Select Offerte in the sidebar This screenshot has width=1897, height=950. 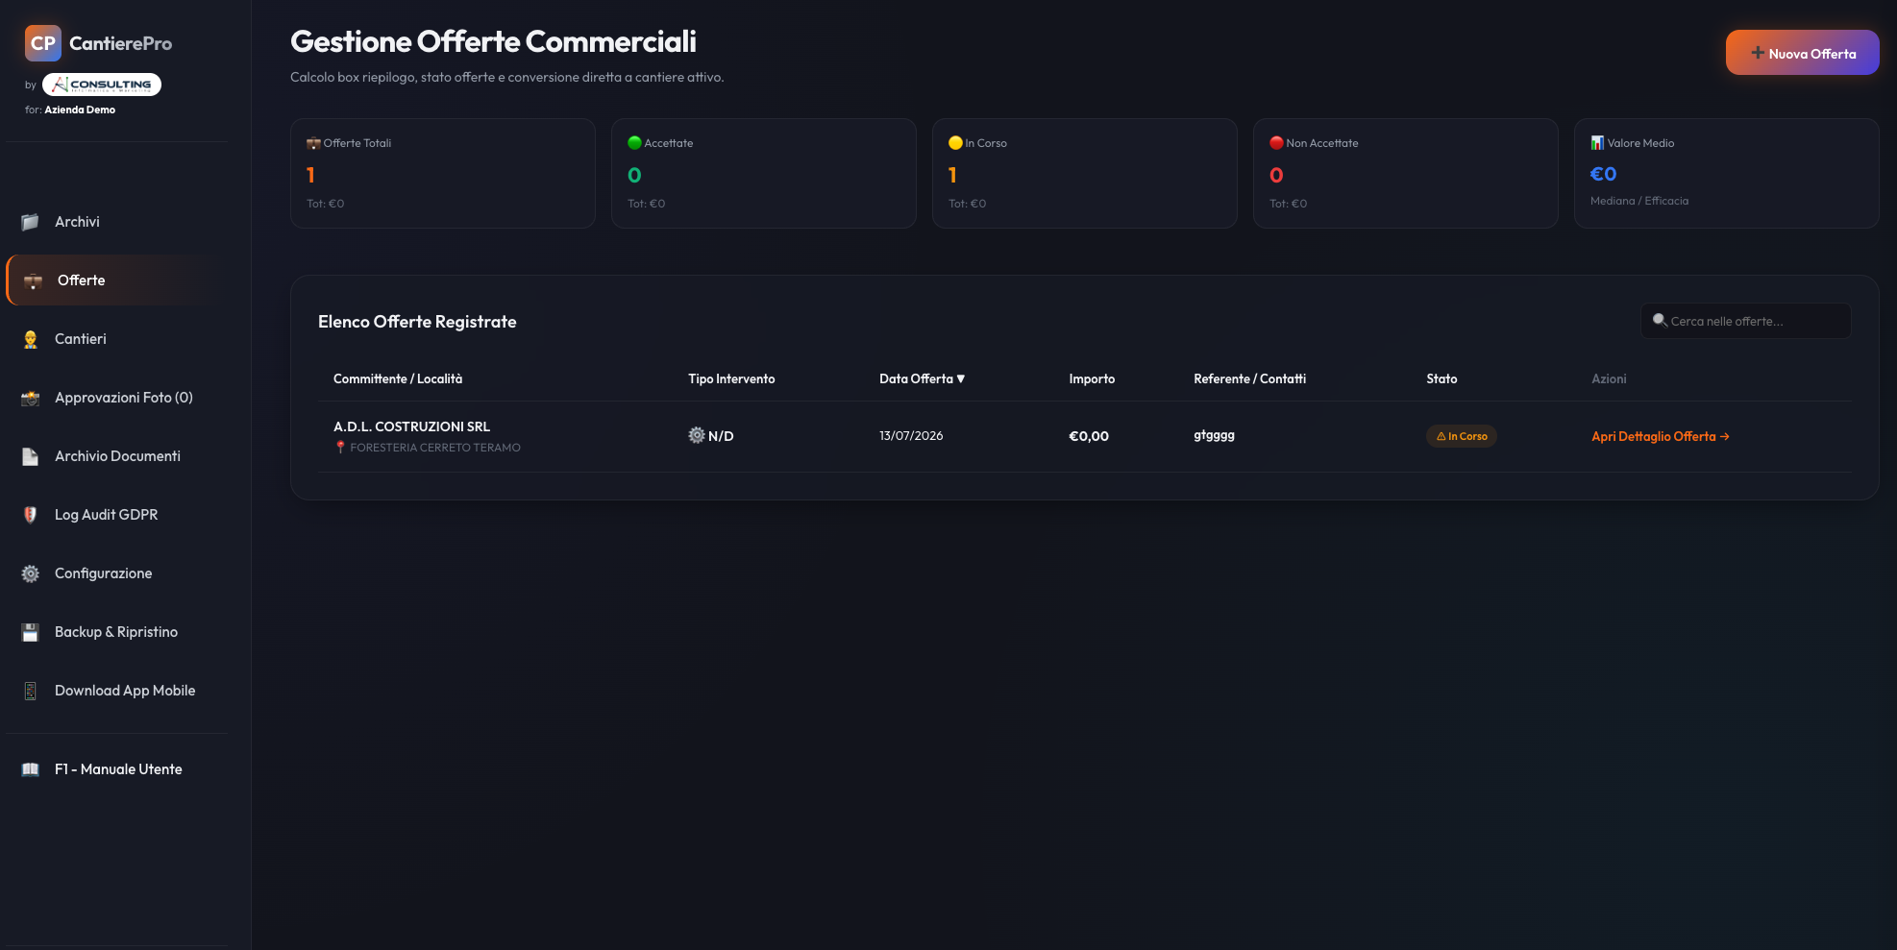point(117,280)
